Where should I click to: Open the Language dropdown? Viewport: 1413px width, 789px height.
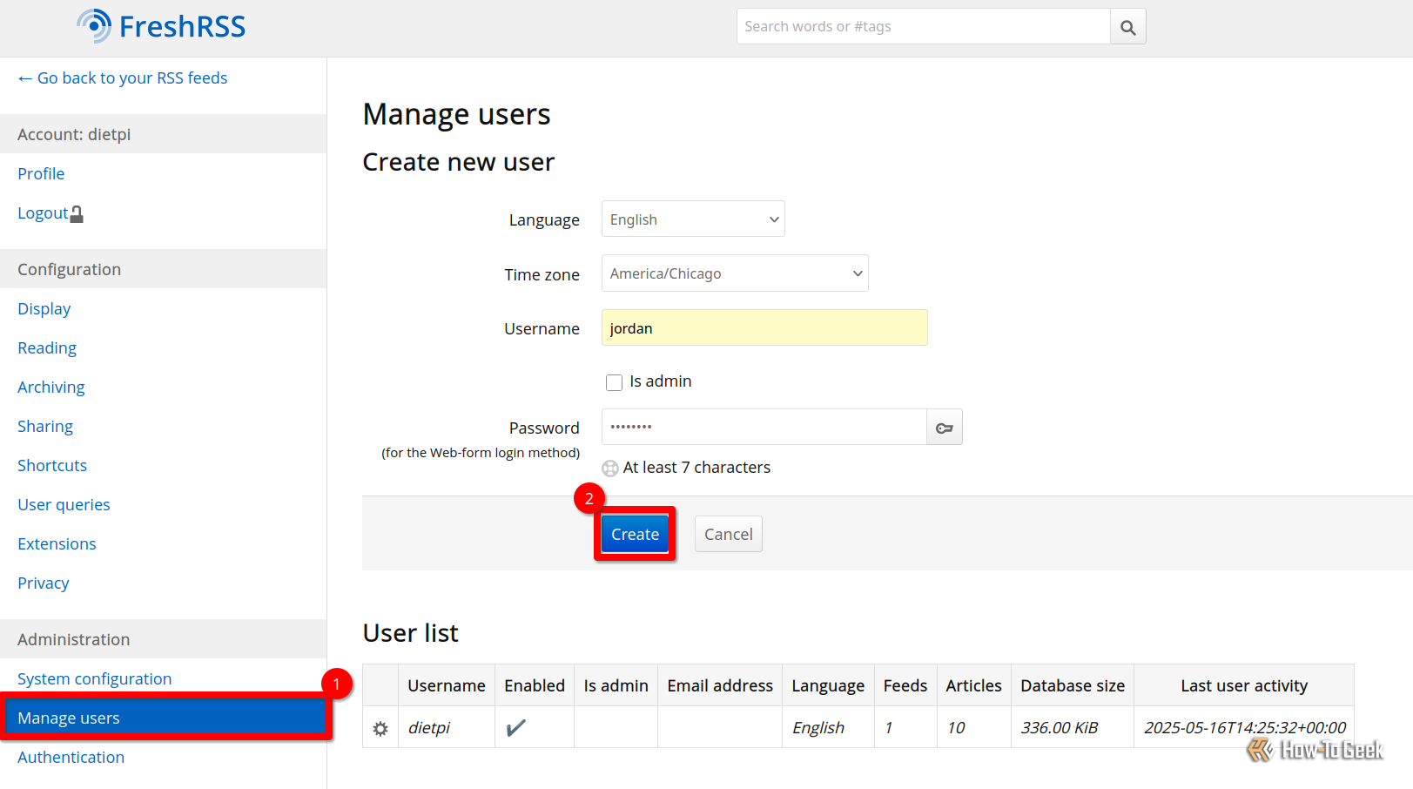[x=693, y=219]
